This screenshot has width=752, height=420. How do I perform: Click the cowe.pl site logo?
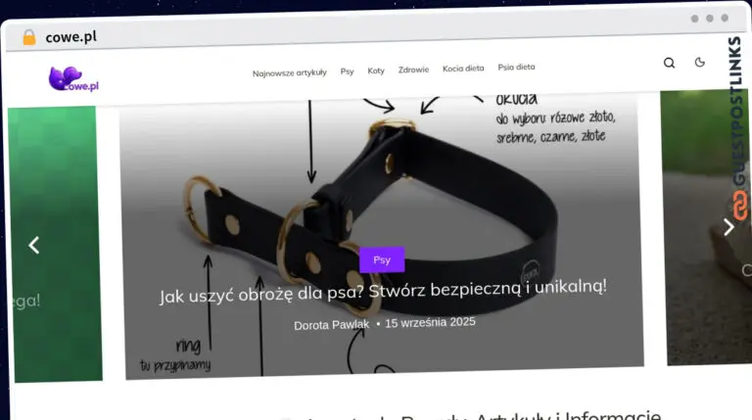pyautogui.click(x=73, y=79)
